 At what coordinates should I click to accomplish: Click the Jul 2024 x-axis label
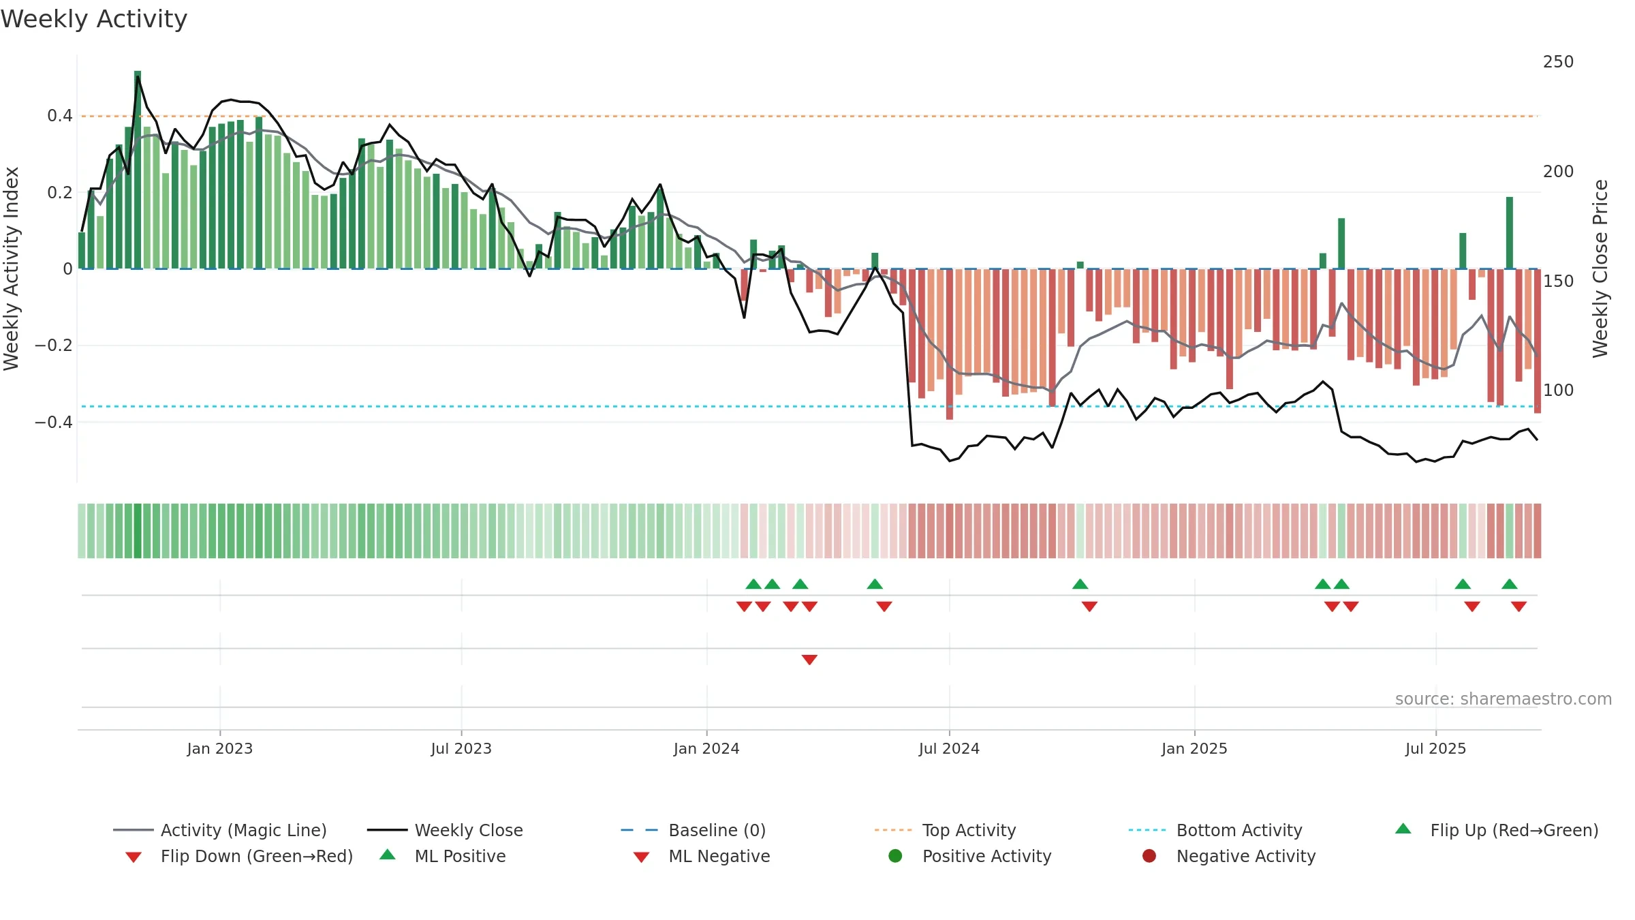[949, 748]
